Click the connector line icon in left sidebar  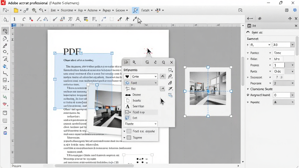pos(5,73)
